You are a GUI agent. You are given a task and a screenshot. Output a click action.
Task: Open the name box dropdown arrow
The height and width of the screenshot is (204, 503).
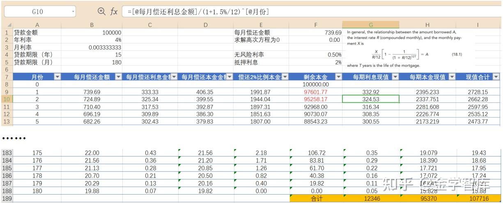click(x=73, y=11)
